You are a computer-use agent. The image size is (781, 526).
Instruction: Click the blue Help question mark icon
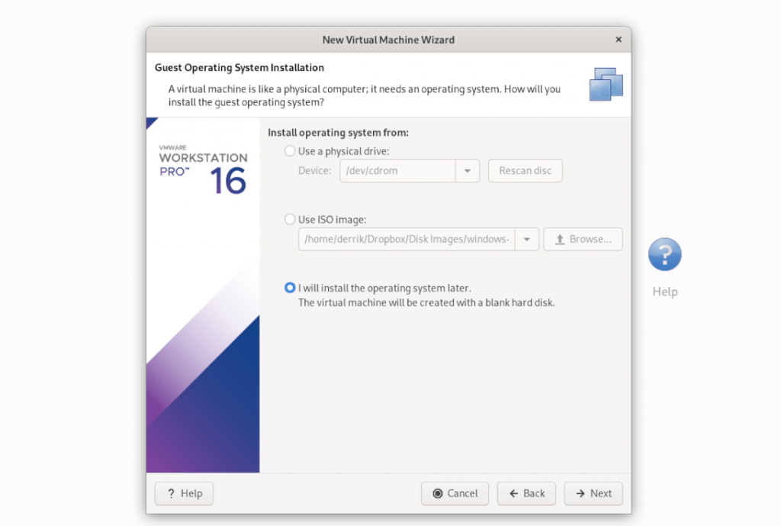coord(664,253)
